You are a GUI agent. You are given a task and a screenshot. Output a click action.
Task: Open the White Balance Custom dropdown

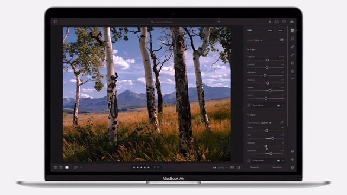(x=266, y=123)
